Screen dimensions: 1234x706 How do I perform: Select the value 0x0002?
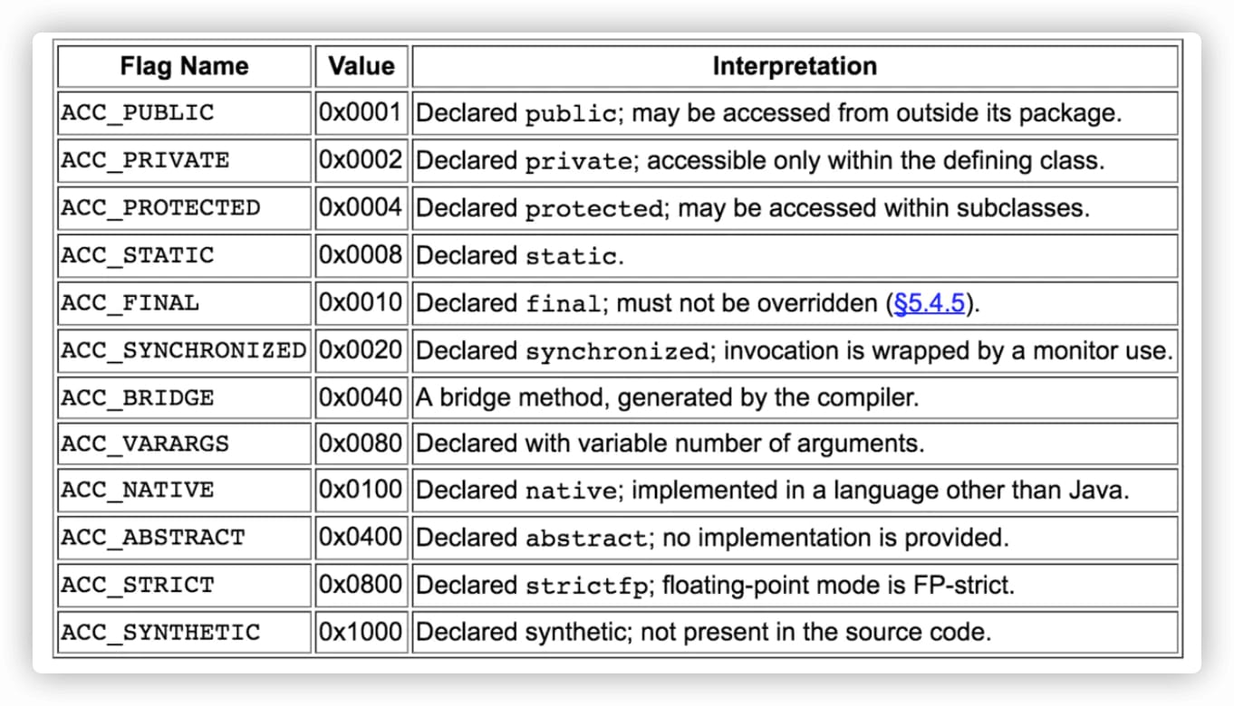pyautogui.click(x=361, y=160)
